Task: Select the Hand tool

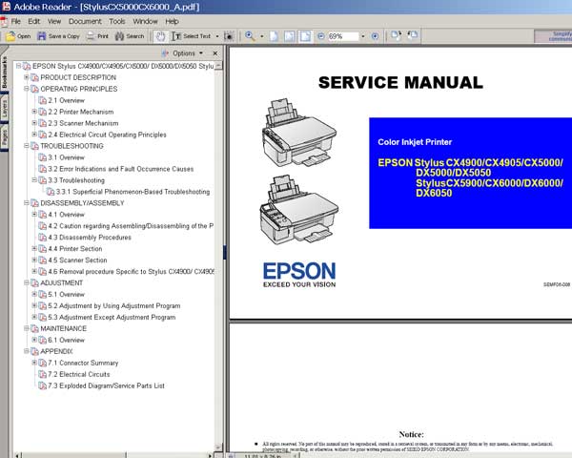Action: point(160,36)
